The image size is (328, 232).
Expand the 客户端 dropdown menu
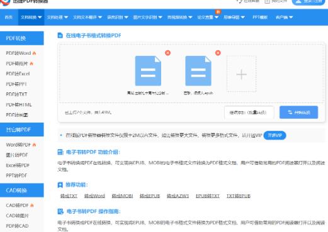click(x=284, y=17)
